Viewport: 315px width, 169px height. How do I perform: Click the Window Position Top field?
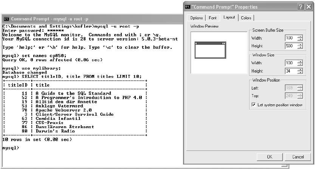[291, 96]
